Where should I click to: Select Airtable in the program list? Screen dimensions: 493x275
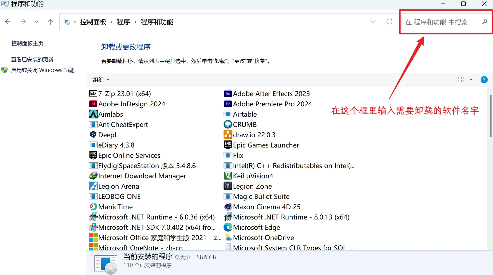tap(245, 114)
